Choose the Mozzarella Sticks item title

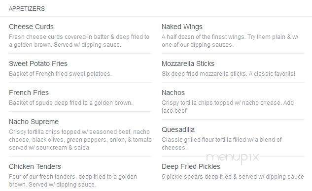tap(188, 64)
